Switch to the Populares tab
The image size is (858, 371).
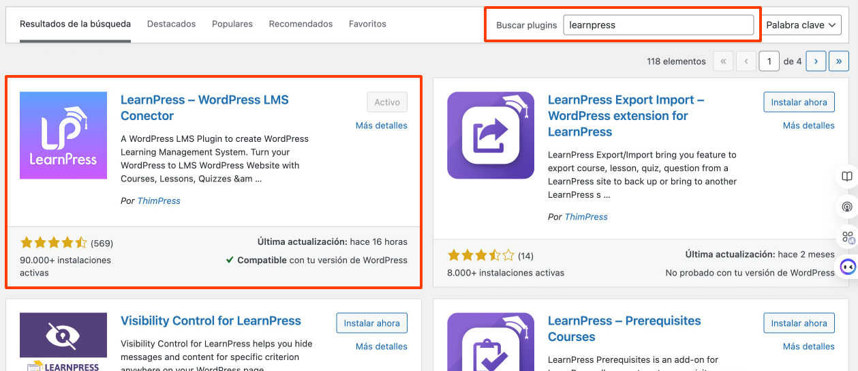pyautogui.click(x=232, y=24)
